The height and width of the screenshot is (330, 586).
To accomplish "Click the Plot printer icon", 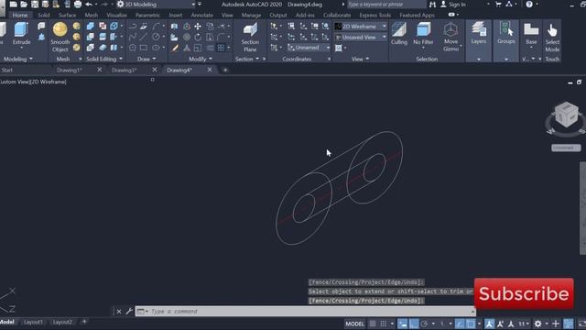I will (x=78, y=5).
